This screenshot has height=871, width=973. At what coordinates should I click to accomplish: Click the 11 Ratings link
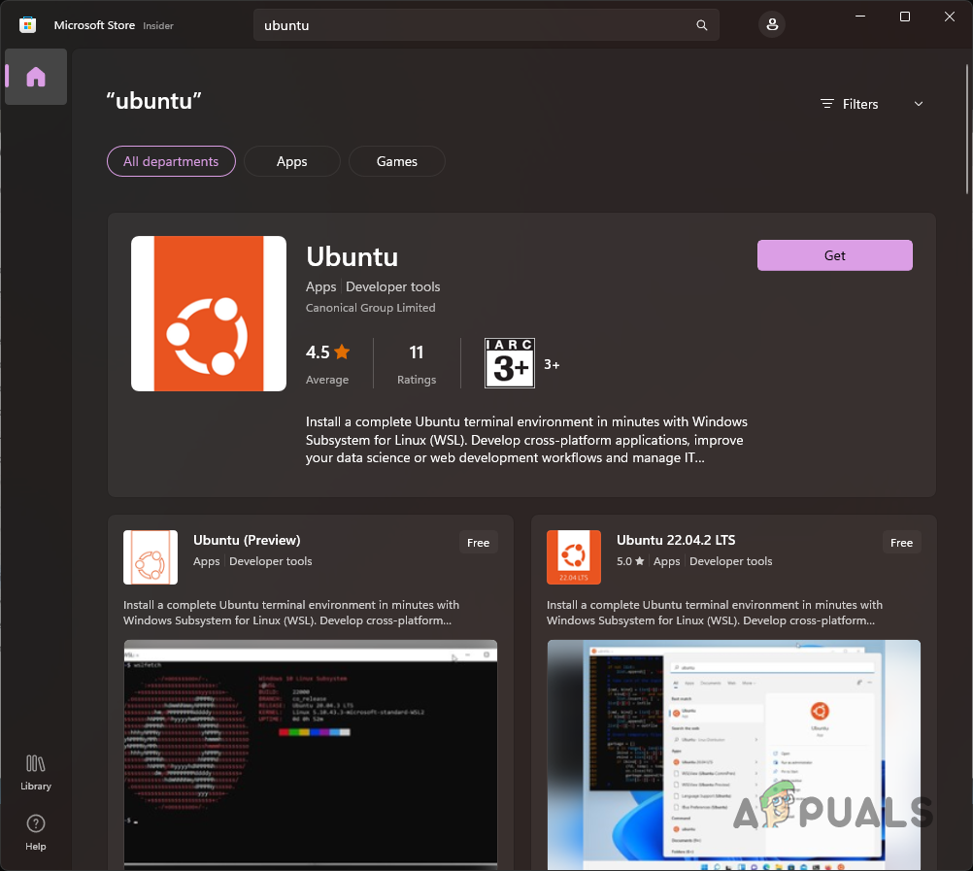pyautogui.click(x=416, y=363)
